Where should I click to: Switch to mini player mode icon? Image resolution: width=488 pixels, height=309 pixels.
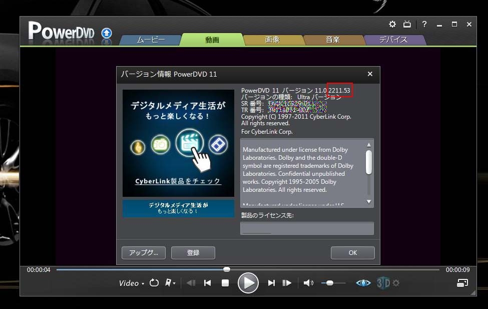[x=462, y=283]
